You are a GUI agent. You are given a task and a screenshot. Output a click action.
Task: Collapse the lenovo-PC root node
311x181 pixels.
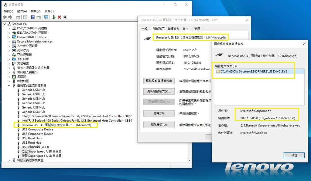[x=5, y=24]
